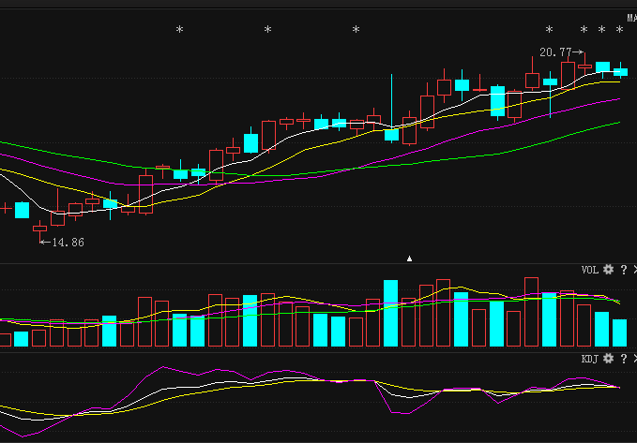Select the leftmost asterisk event marker
Viewport: 637px width, 443px height.
(x=180, y=30)
